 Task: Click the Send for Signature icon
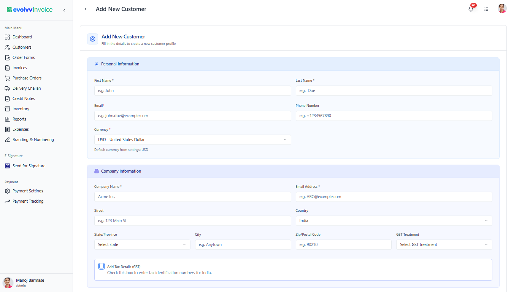pos(7,166)
